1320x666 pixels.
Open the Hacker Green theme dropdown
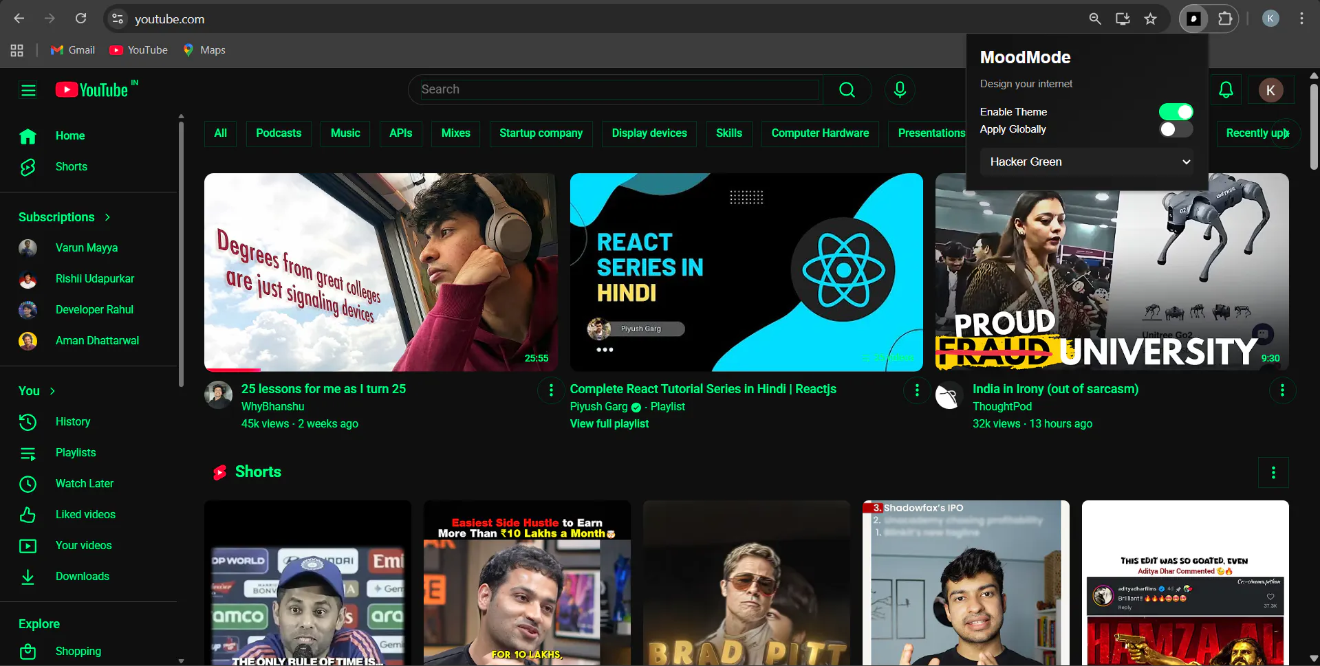tap(1088, 162)
